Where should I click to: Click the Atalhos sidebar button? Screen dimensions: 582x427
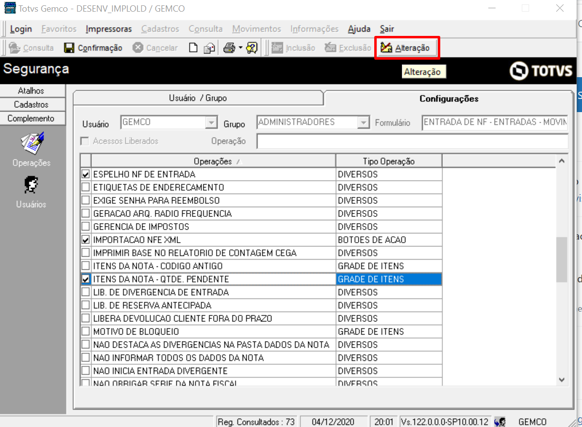31,91
